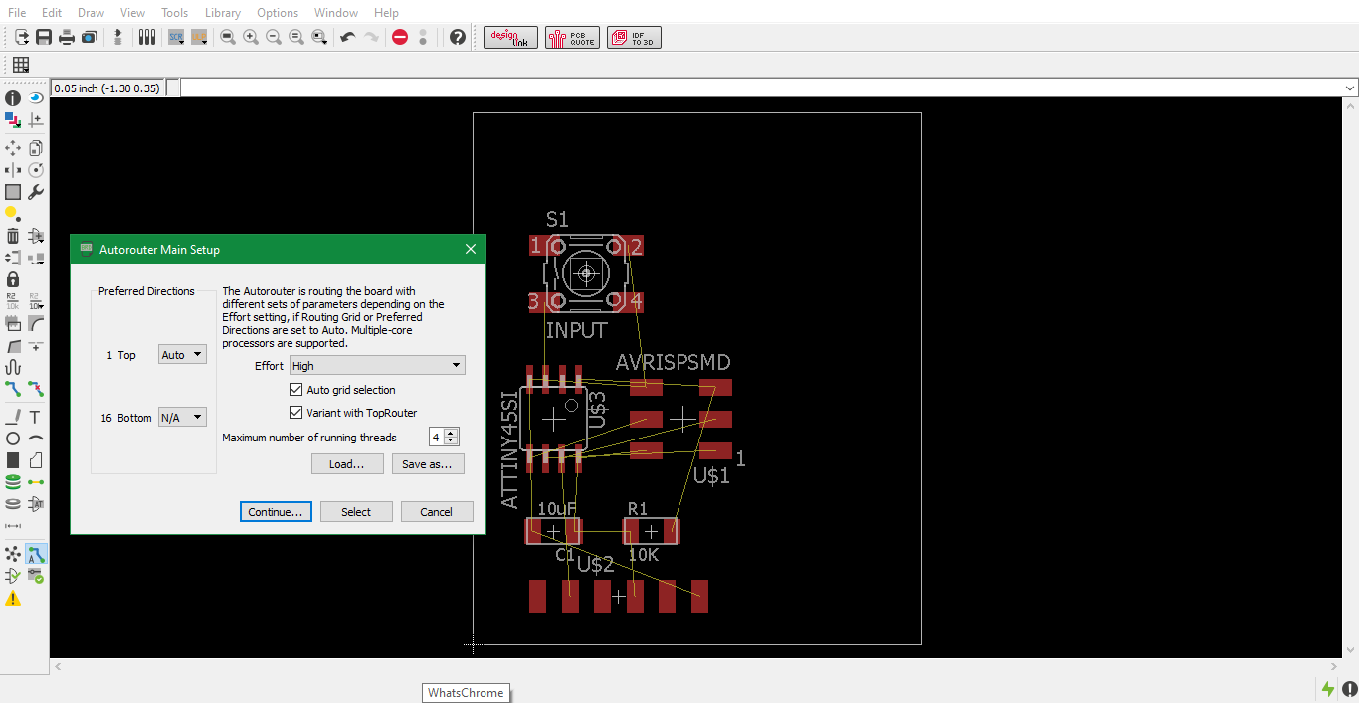Viewport: 1359px width, 703px height.
Task: Select the Route tool
Action: 12,389
